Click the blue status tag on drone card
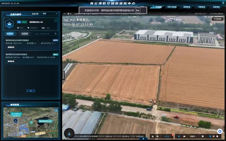The image size is (226, 141). (x=19, y=22)
